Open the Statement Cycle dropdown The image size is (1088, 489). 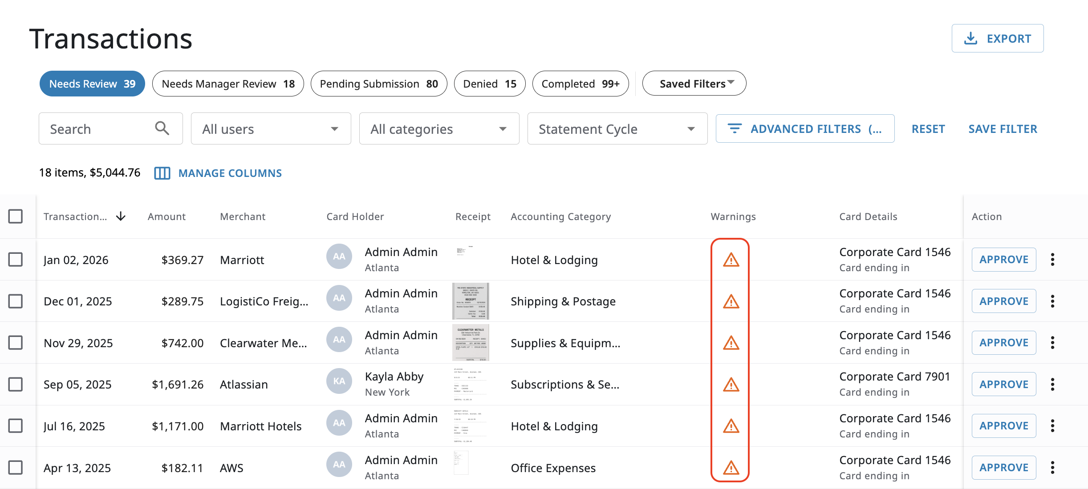pos(617,129)
